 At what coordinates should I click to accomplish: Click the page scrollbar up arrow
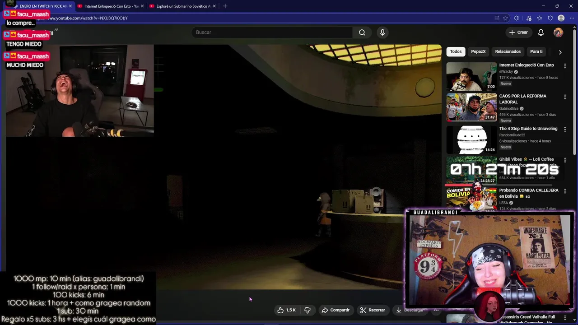575,26
